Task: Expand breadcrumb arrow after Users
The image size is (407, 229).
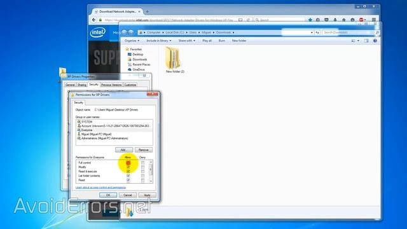Action: (199, 32)
